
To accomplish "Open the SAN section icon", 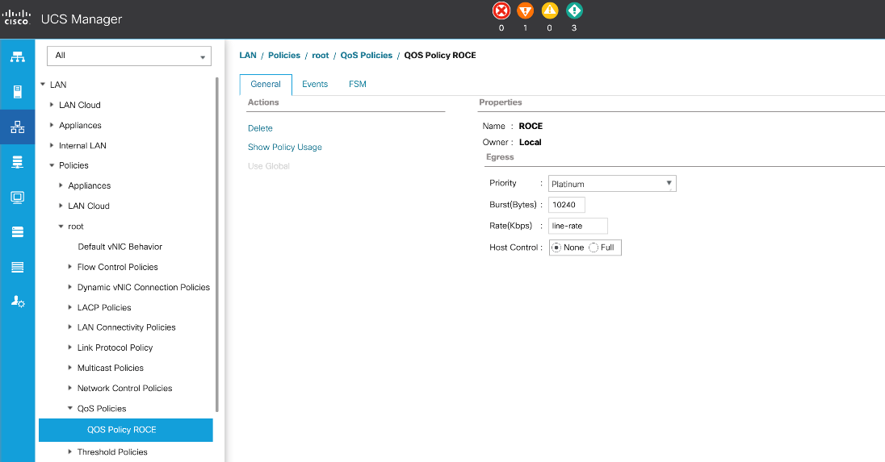I will tap(18, 162).
